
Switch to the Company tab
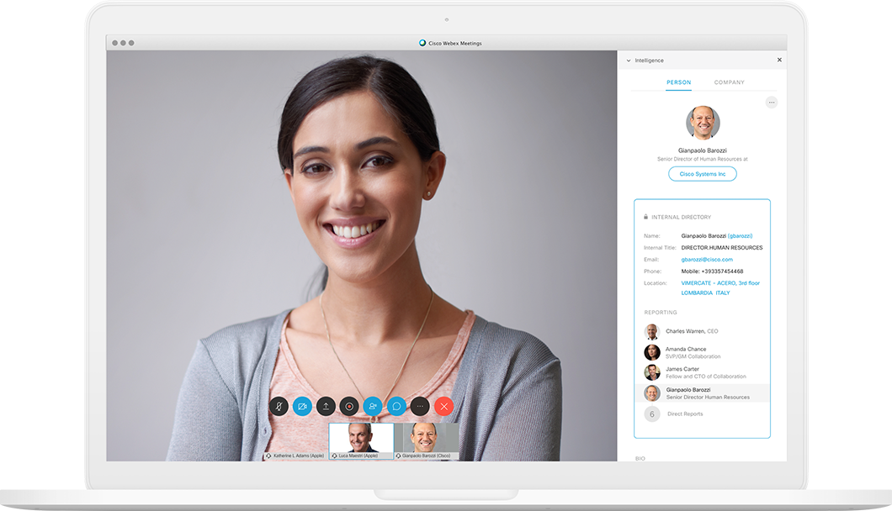coord(729,82)
